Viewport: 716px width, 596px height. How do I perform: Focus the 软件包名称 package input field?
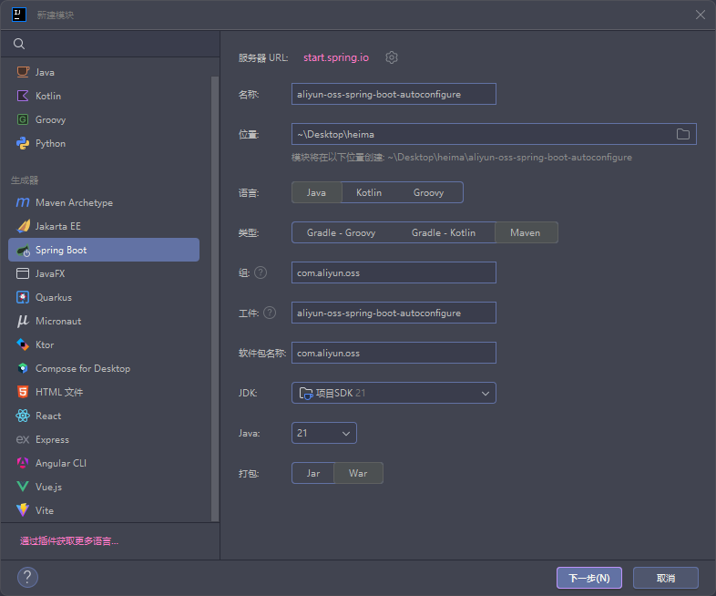pyautogui.click(x=394, y=353)
